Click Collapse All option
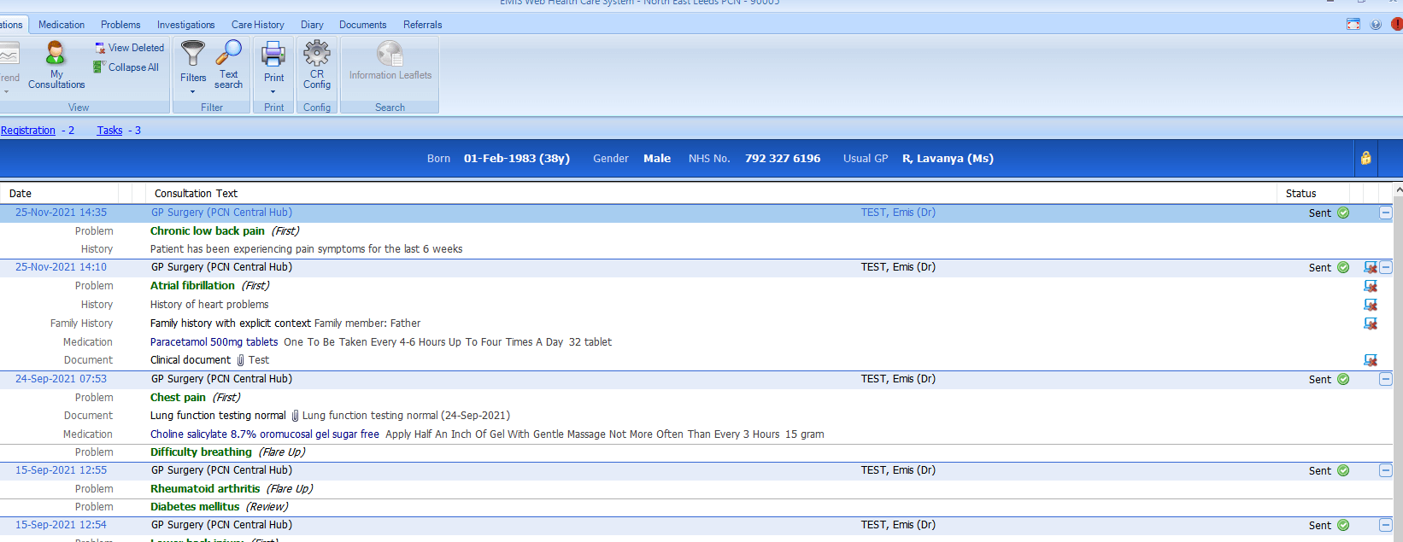1403x542 pixels. pos(126,67)
